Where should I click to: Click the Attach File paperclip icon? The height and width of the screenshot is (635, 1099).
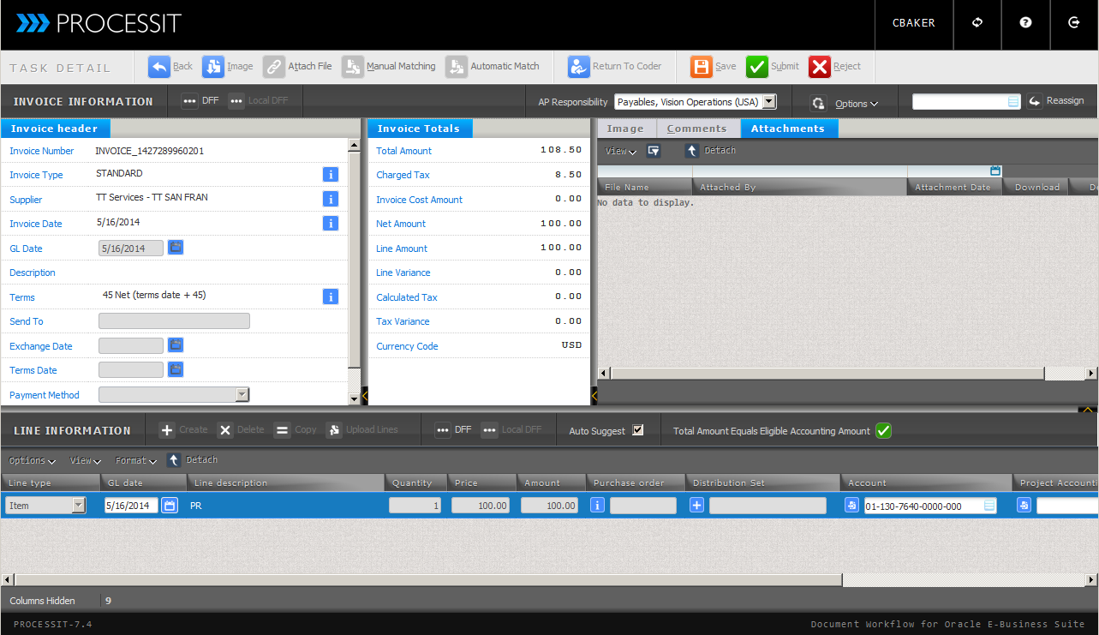274,67
